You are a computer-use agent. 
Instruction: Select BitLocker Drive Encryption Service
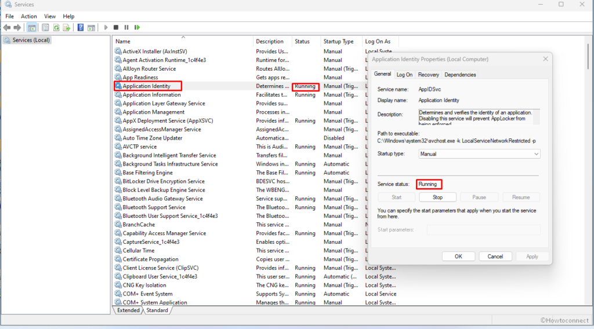pos(164,181)
